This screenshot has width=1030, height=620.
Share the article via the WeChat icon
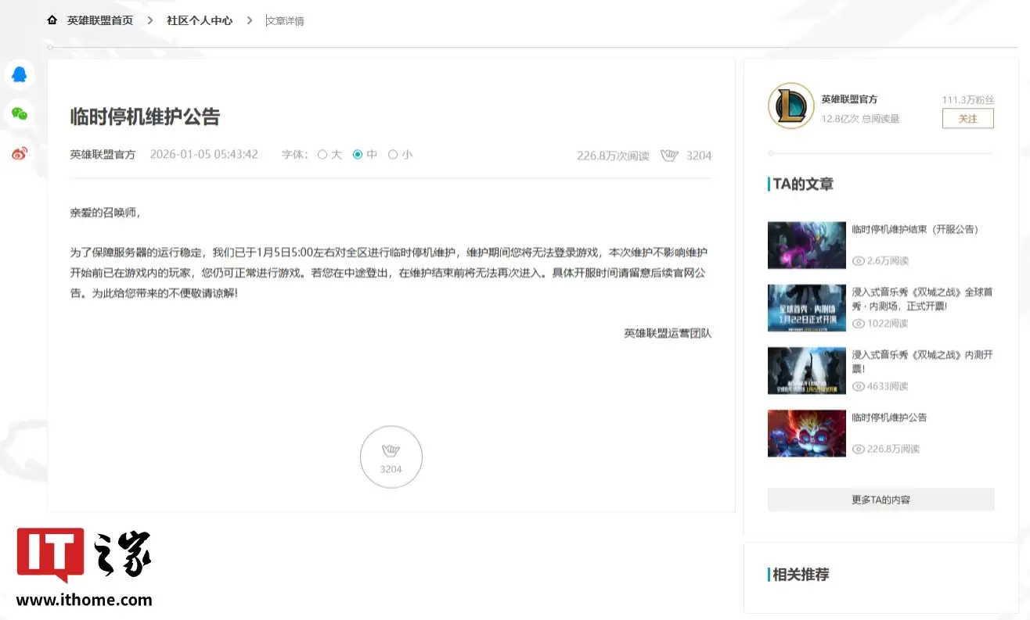[18, 113]
